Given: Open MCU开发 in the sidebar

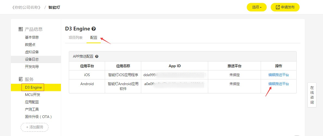Looking at the screenshot, I should [32, 95].
